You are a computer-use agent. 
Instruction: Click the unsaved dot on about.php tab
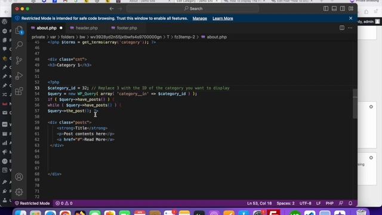coord(61,28)
